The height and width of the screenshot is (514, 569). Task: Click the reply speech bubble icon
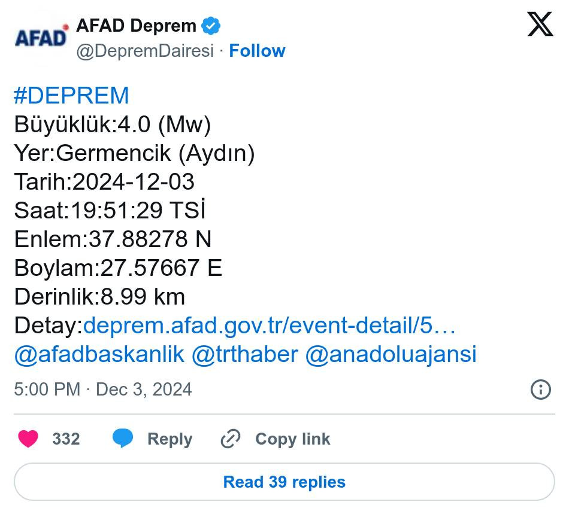tap(123, 439)
